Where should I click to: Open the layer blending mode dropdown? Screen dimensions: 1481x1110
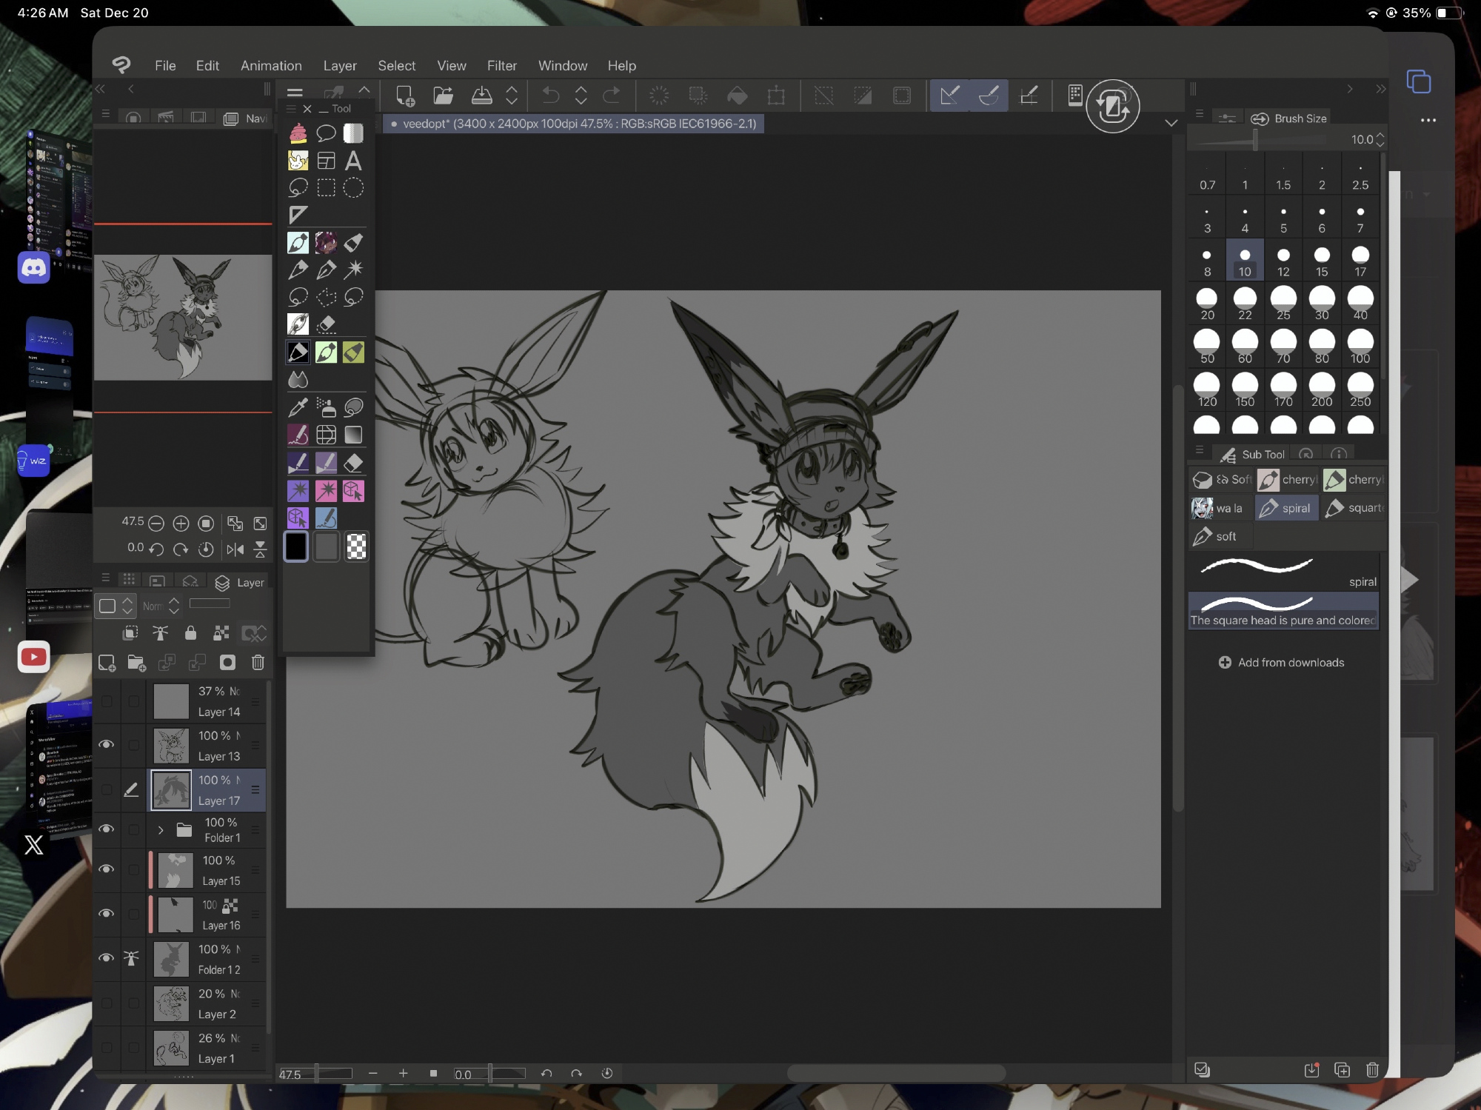161,606
